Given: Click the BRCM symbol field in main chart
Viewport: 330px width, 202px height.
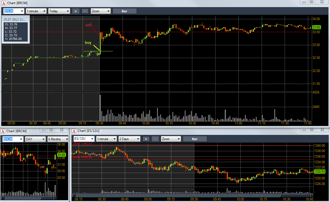Looking at the screenshot, I should tap(14, 11).
